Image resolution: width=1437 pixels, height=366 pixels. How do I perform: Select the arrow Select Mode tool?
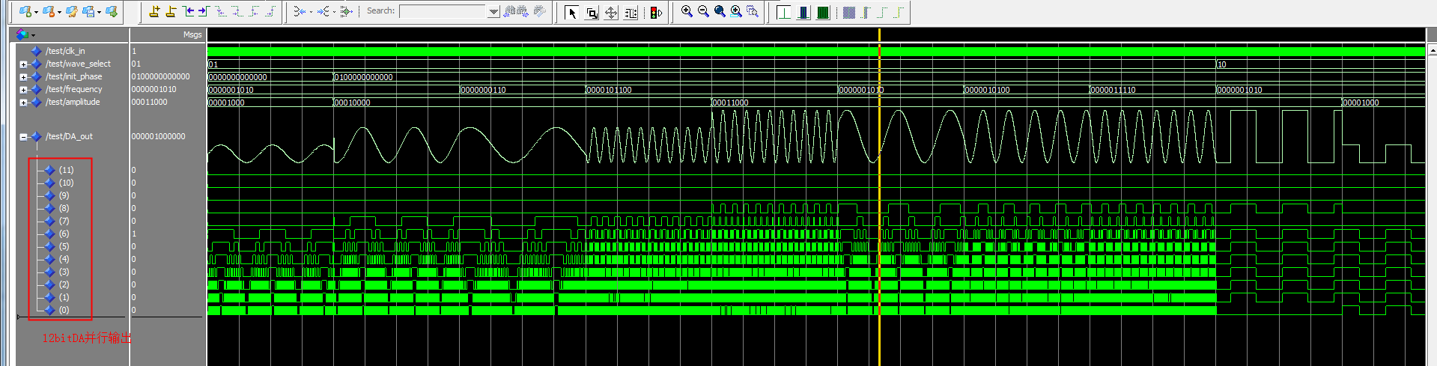572,12
